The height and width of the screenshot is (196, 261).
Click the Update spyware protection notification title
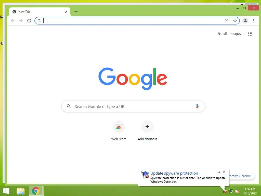click(174, 173)
